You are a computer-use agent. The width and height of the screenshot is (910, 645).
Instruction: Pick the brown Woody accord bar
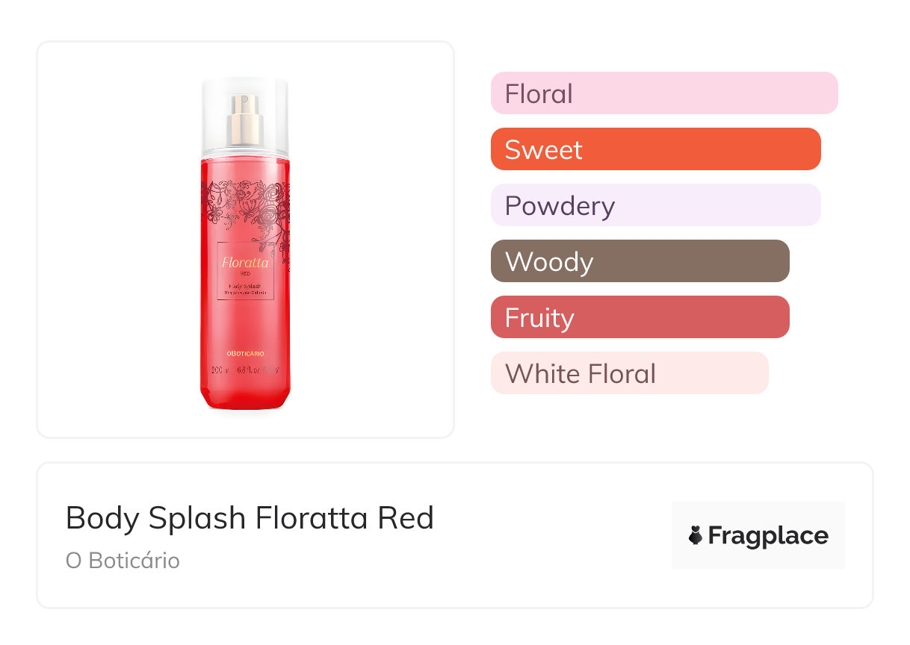(x=640, y=261)
